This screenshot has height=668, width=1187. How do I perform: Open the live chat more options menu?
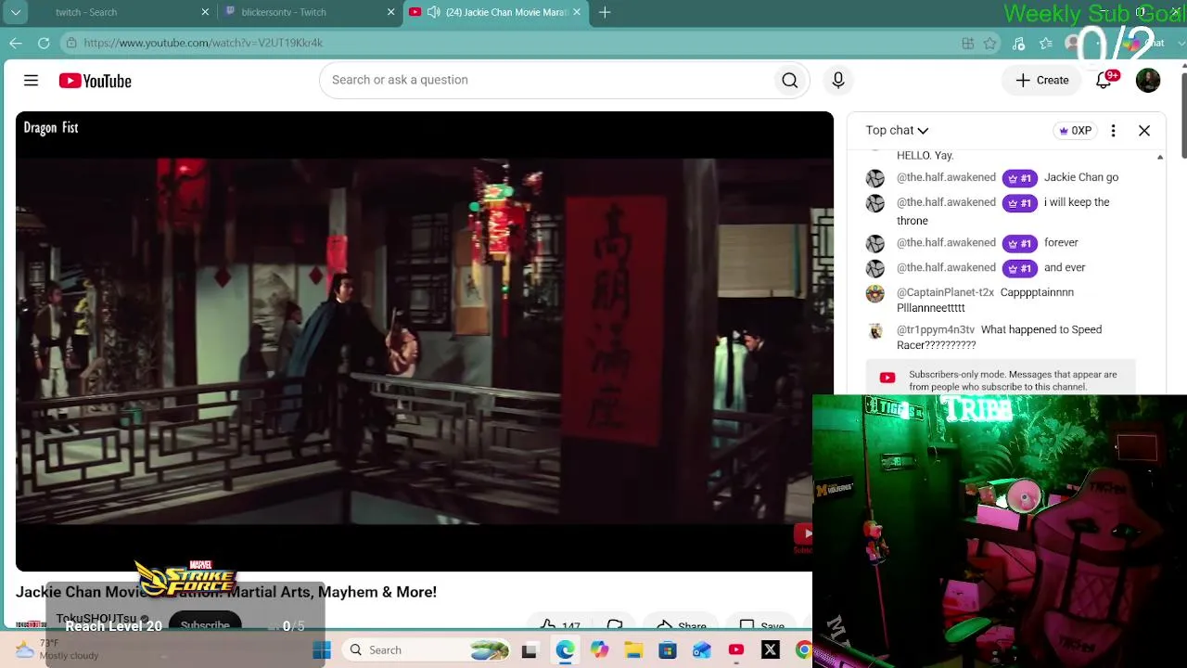1113,131
